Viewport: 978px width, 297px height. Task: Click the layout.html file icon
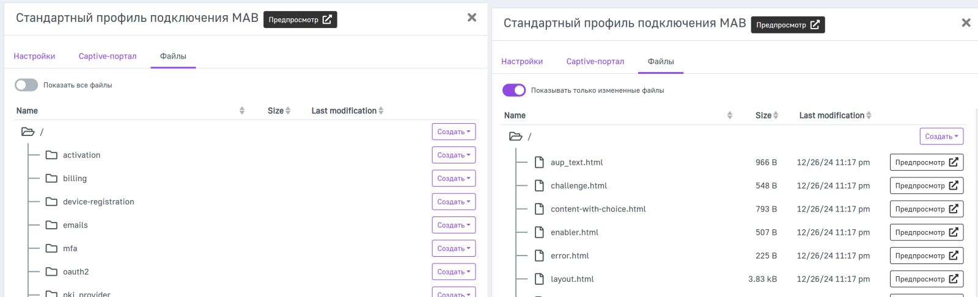pyautogui.click(x=539, y=279)
